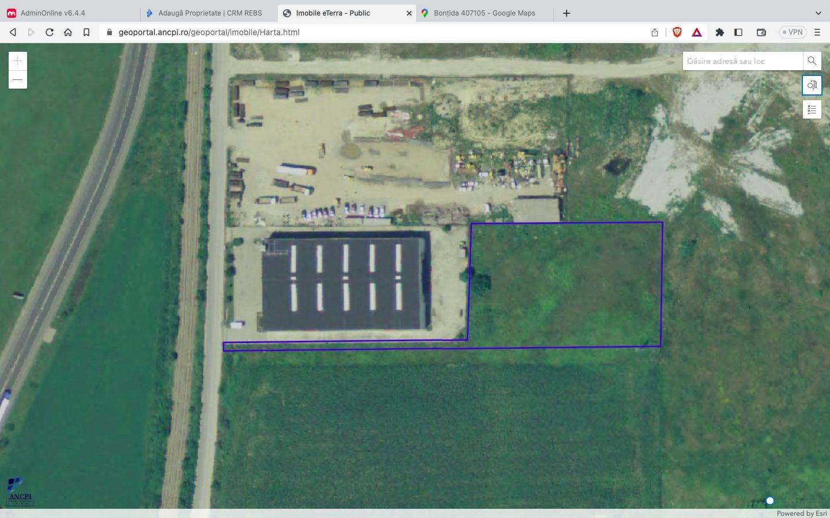Open the browser extensions puzzle icon
830x518 pixels.
point(719,32)
